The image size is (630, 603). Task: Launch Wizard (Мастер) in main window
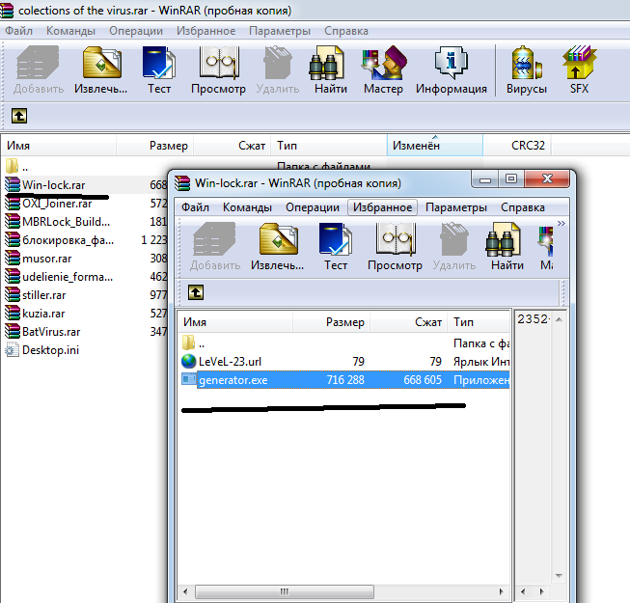[383, 70]
